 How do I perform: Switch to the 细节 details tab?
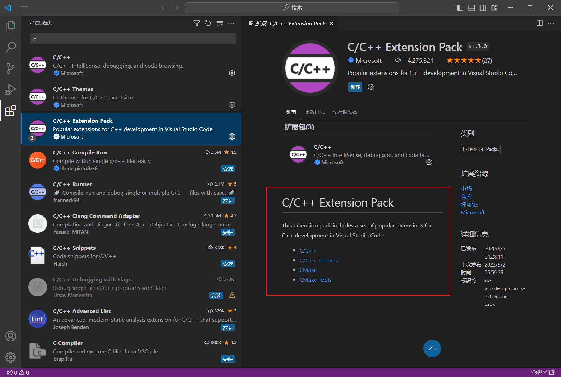291,112
